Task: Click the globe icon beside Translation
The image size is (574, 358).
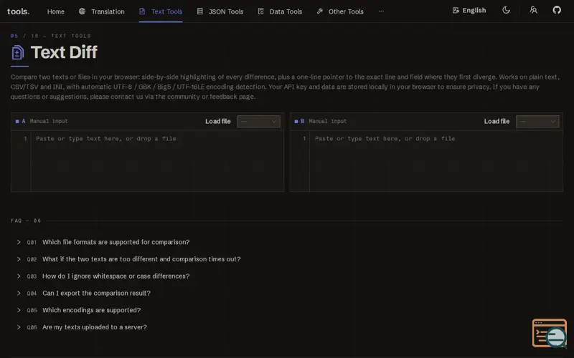Action: coord(82,11)
